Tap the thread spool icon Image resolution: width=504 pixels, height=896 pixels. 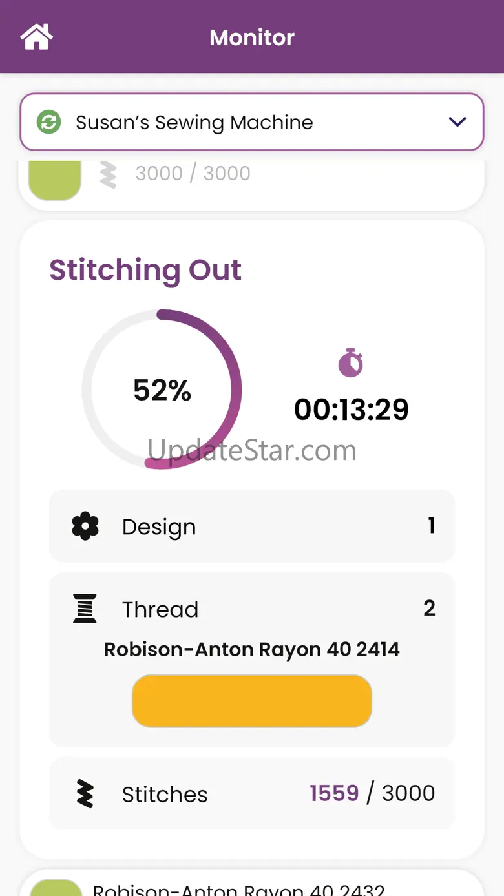point(85,609)
